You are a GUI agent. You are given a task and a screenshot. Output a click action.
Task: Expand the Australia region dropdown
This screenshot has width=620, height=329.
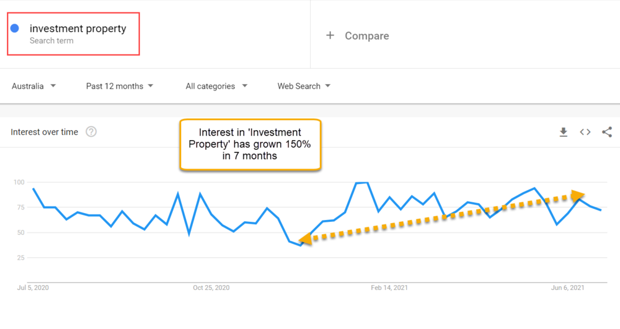[x=34, y=86]
